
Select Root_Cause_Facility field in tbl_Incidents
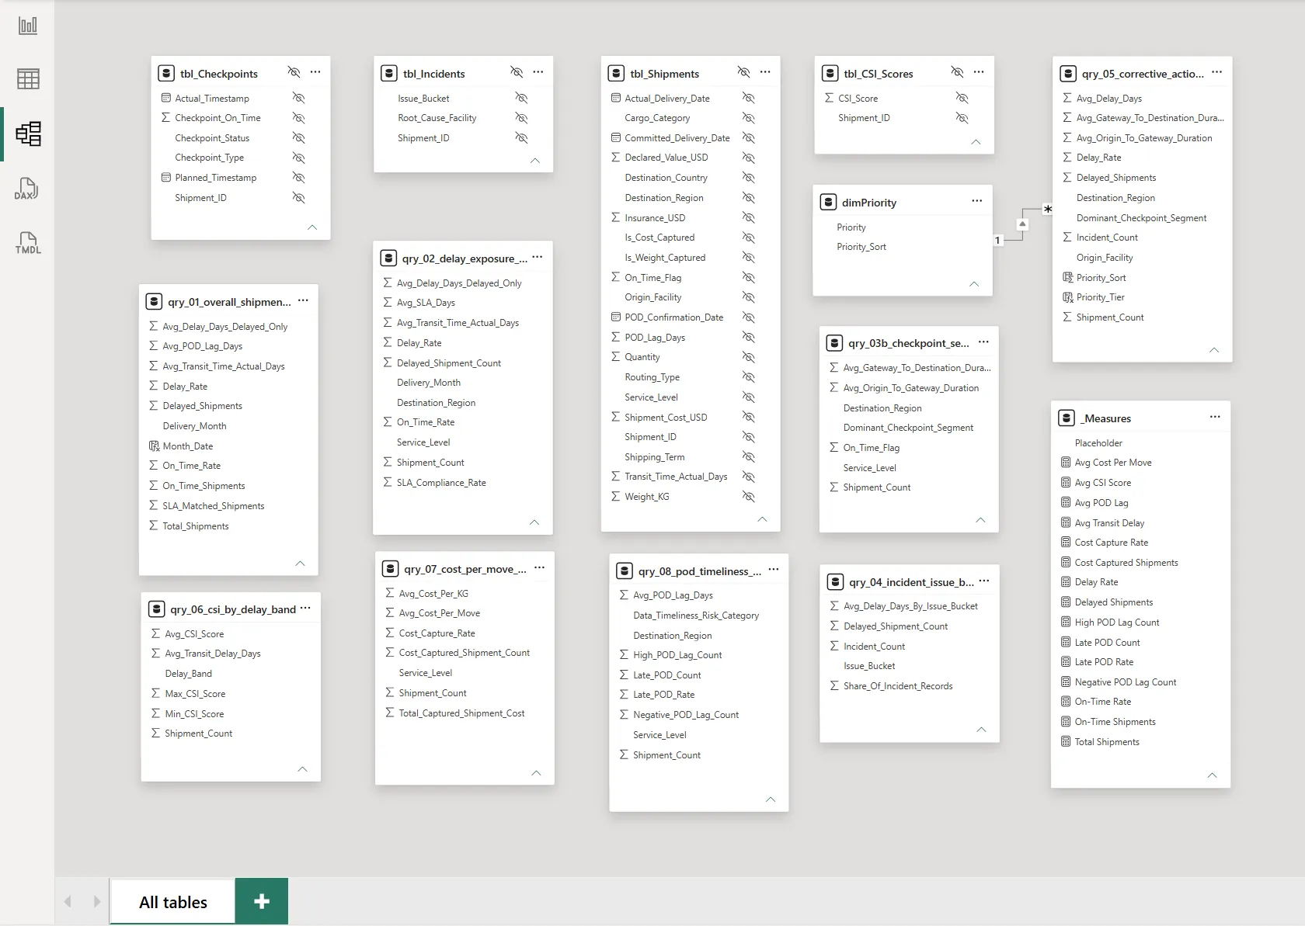pos(437,118)
